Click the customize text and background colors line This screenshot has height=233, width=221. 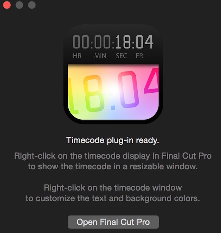point(113,198)
